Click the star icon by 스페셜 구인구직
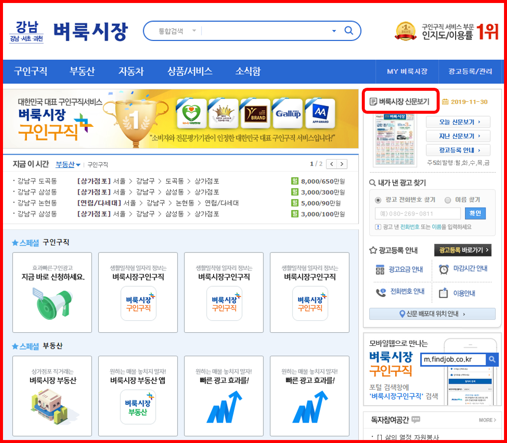 click(15, 242)
